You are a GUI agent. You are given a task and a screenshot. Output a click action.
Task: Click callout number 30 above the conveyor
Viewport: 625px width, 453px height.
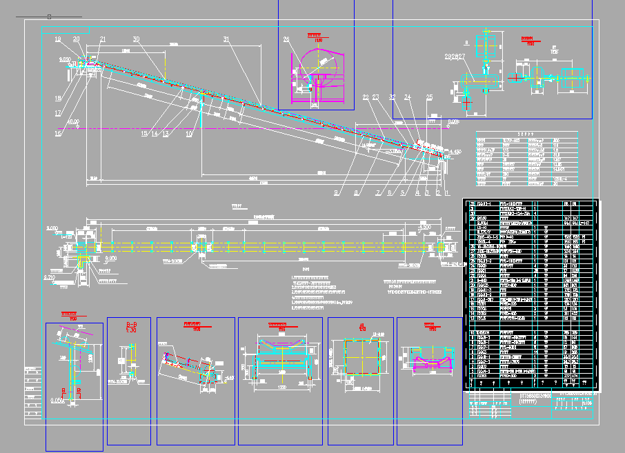(x=137, y=39)
